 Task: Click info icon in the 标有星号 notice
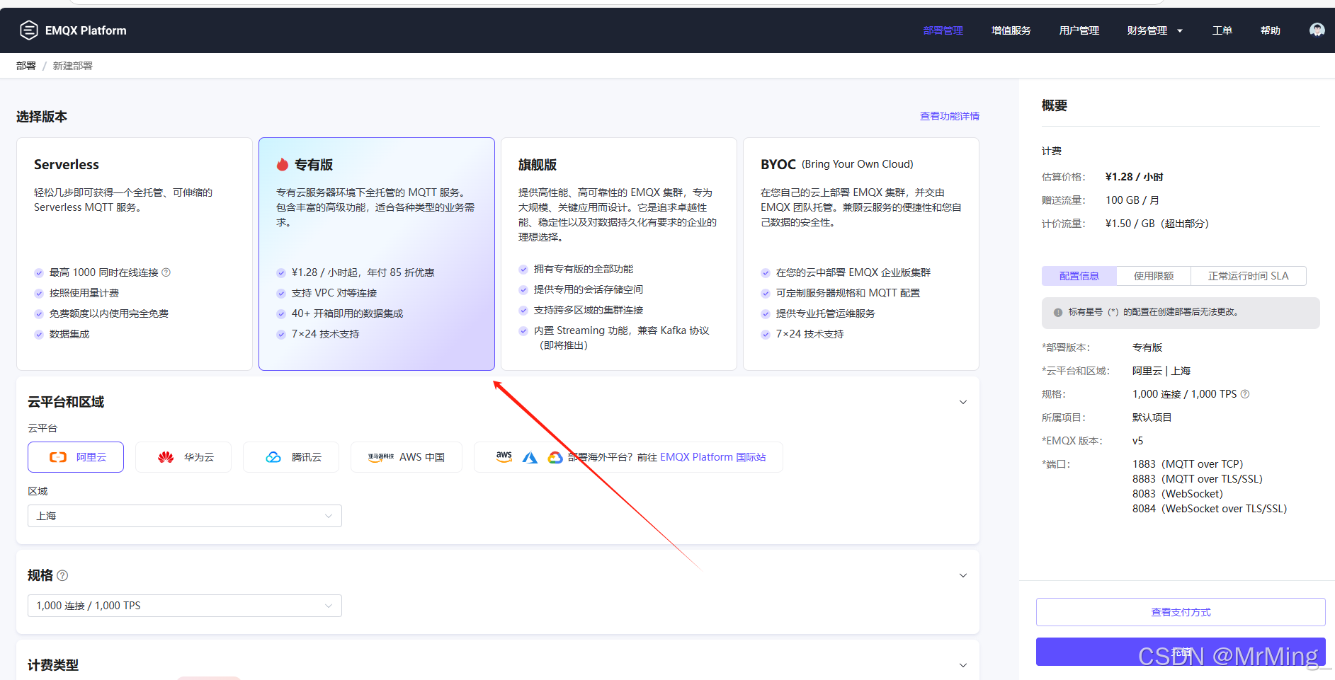[x=1058, y=312]
